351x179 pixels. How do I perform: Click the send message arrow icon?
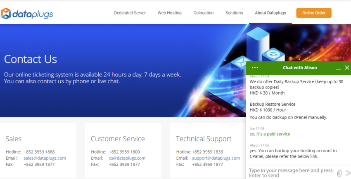point(348,173)
